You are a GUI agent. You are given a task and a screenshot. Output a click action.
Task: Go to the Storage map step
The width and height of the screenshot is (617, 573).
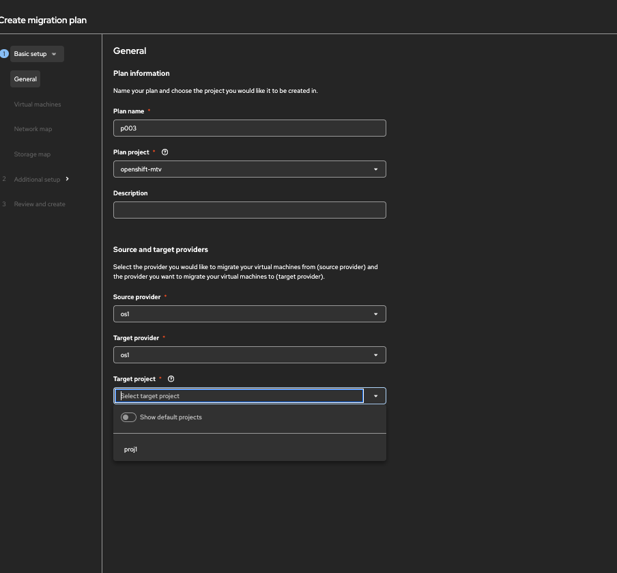[32, 154]
